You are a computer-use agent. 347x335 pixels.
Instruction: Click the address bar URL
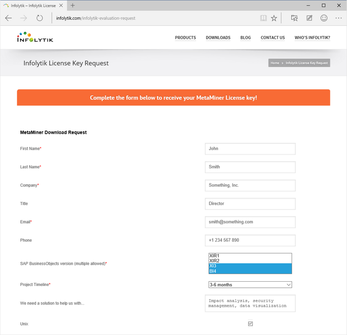(96, 18)
